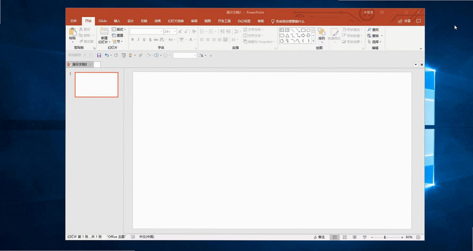Open the document tab list dropdown arrow
473x251 pixels.
416,64
